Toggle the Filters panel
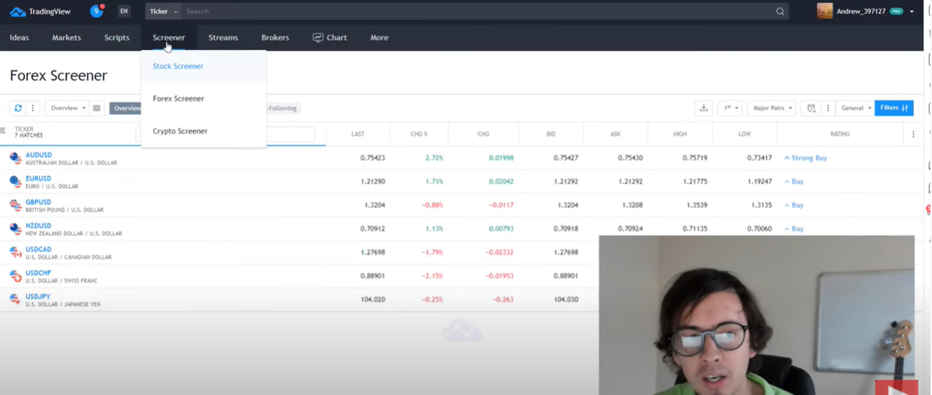 pyautogui.click(x=893, y=108)
